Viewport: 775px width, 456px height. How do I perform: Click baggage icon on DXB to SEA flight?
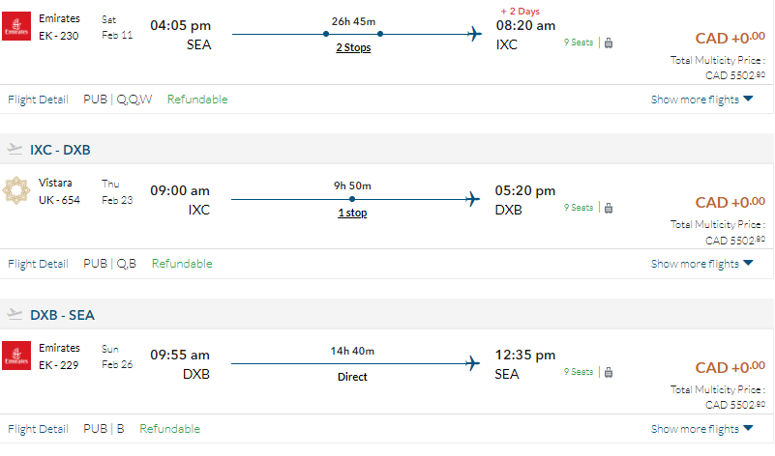(608, 372)
